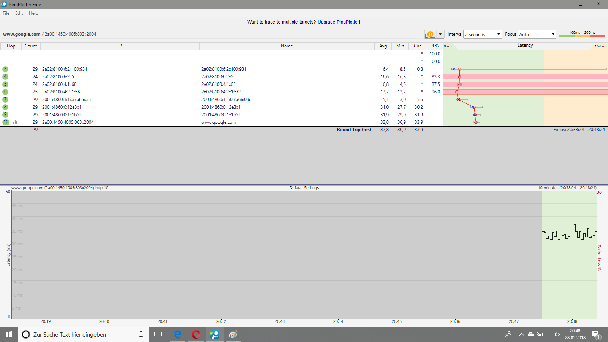Select the hop 5 number badge

tap(5, 84)
